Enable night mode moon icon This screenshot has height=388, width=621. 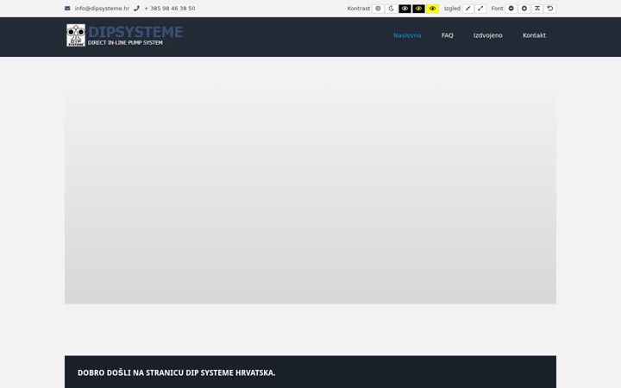pos(392,9)
